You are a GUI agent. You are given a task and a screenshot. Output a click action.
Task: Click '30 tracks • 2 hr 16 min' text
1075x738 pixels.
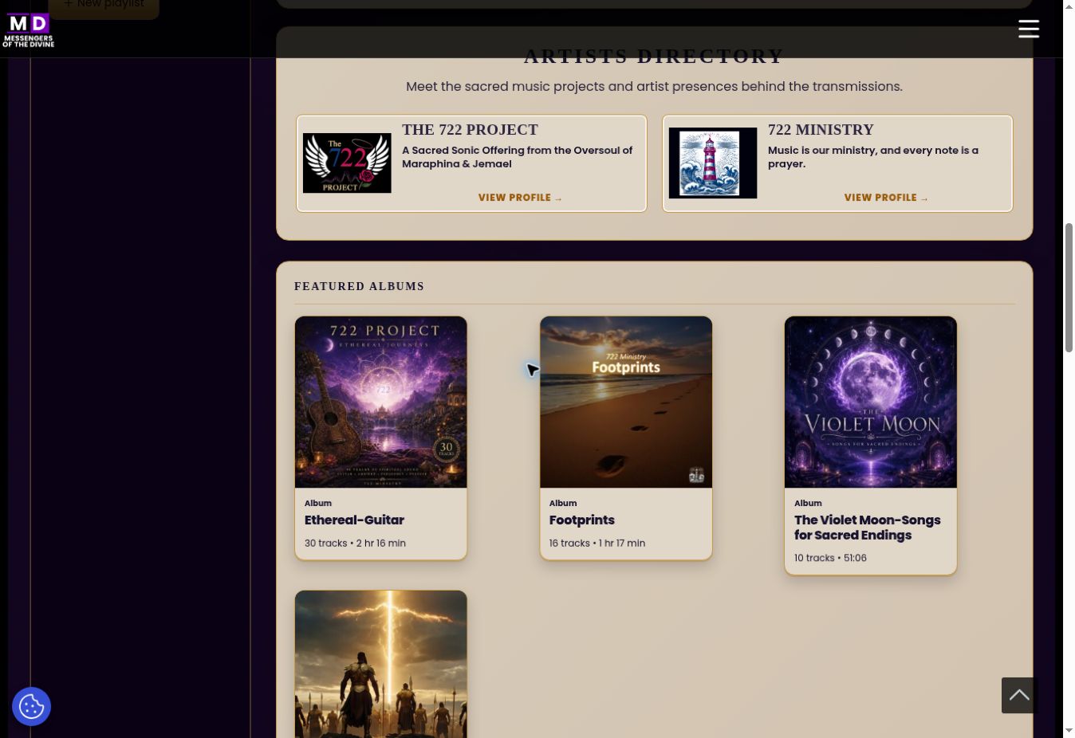355,543
